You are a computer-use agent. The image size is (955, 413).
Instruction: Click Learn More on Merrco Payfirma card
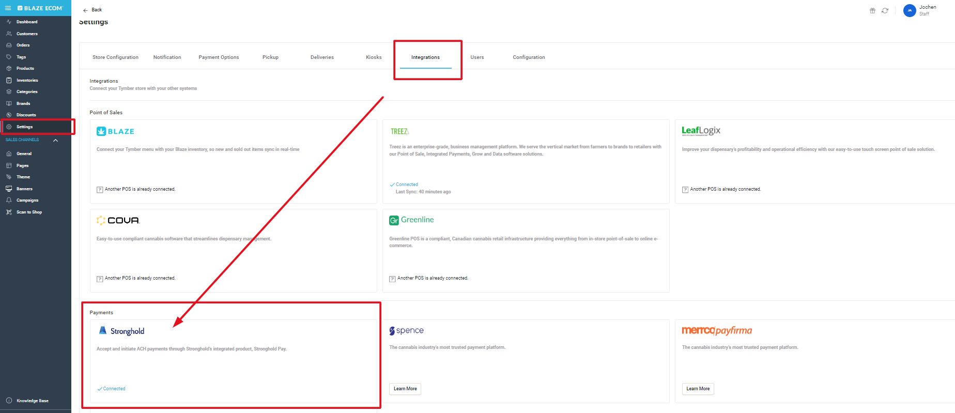pos(698,389)
